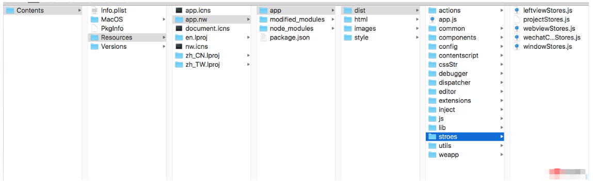Click the weapp folder icon
The image size is (593, 187).
432,155
